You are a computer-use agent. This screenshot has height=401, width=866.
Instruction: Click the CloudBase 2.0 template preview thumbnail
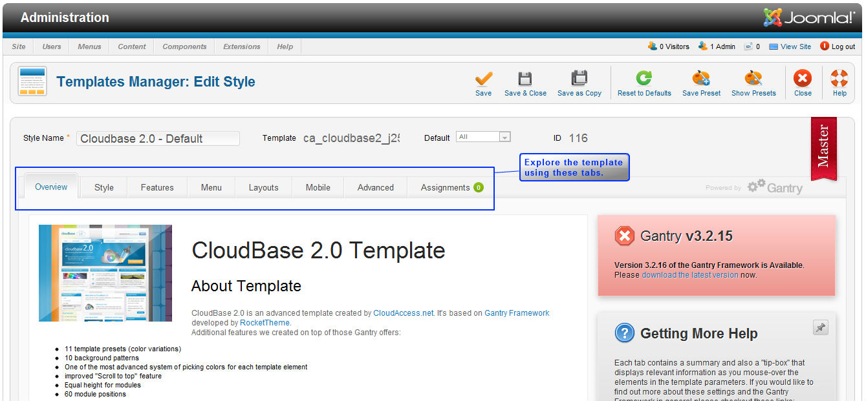105,273
